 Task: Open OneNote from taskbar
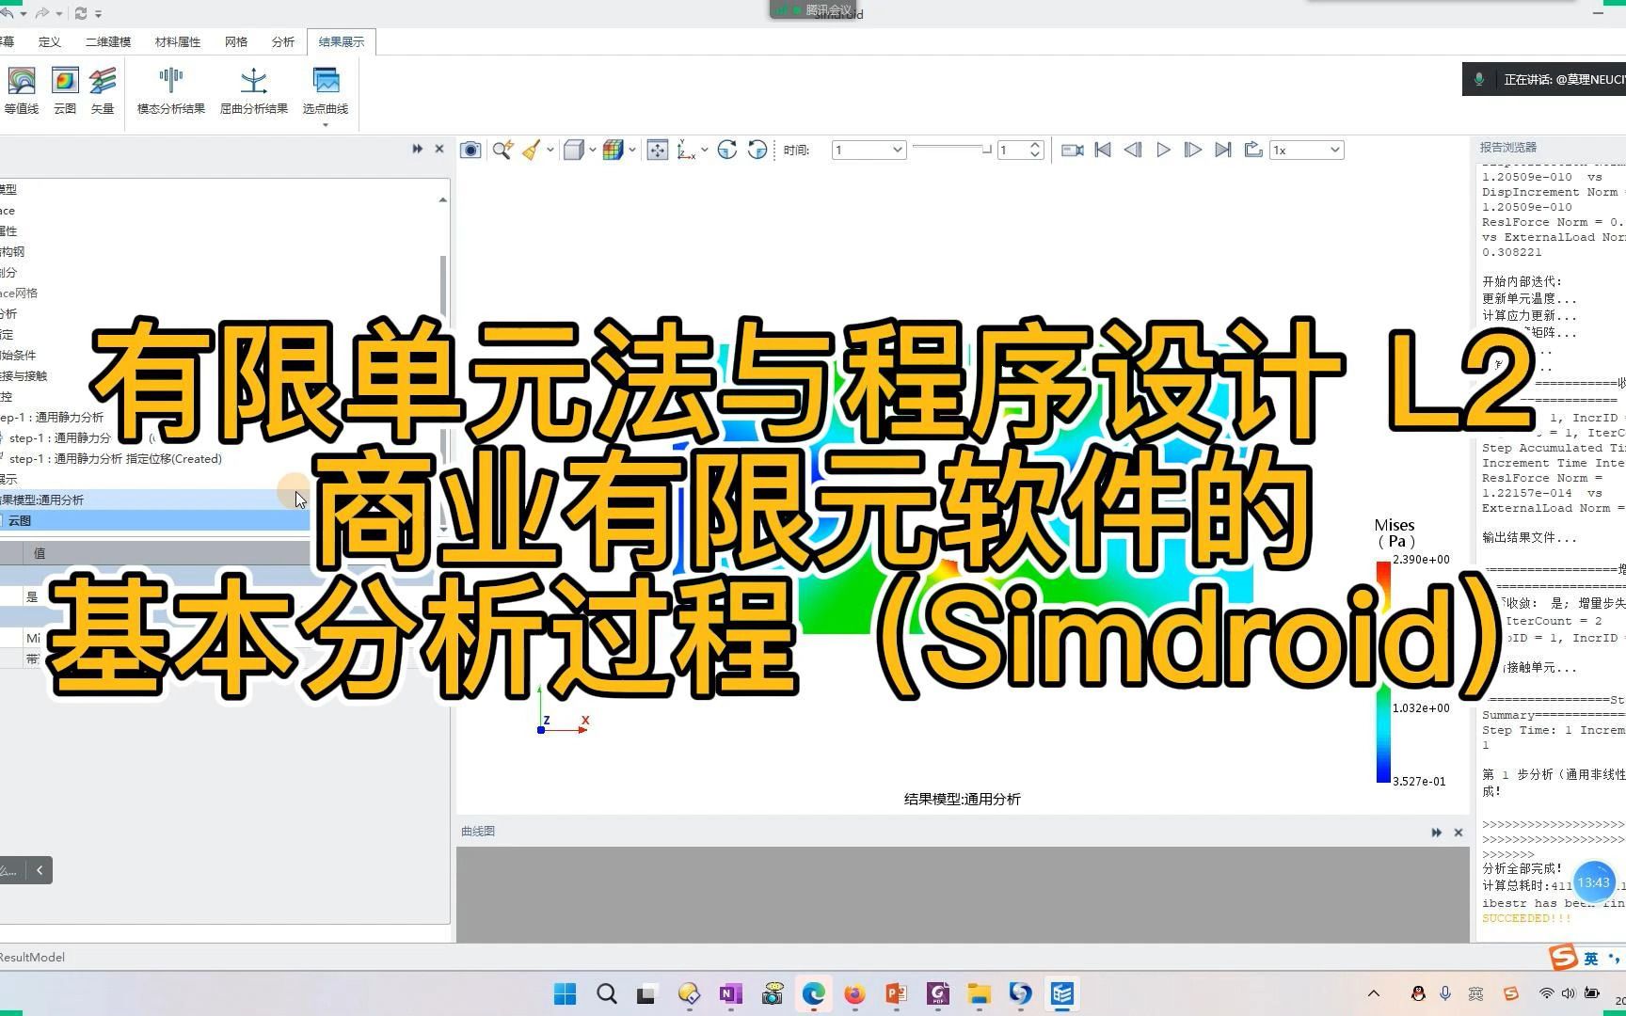pyautogui.click(x=730, y=993)
